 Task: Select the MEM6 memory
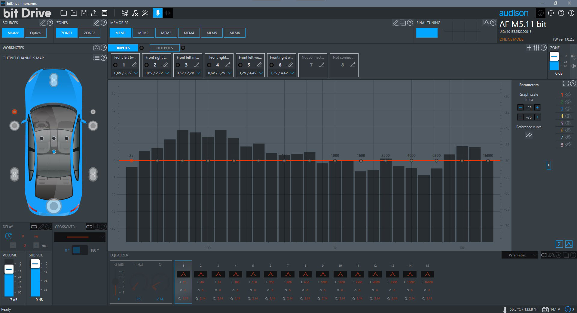click(x=235, y=33)
